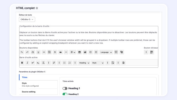This screenshot has height=100, width=177.
Task: Switch to the Source editing settings tab
Action: pos(38,92)
